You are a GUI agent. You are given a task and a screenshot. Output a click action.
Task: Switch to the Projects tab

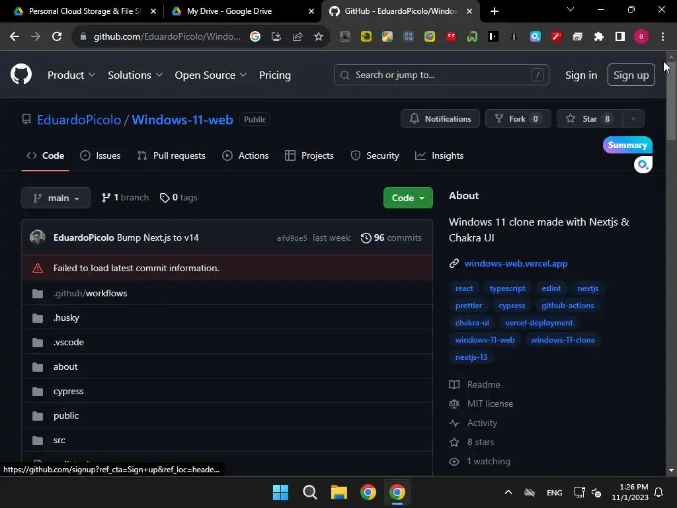[x=309, y=155]
